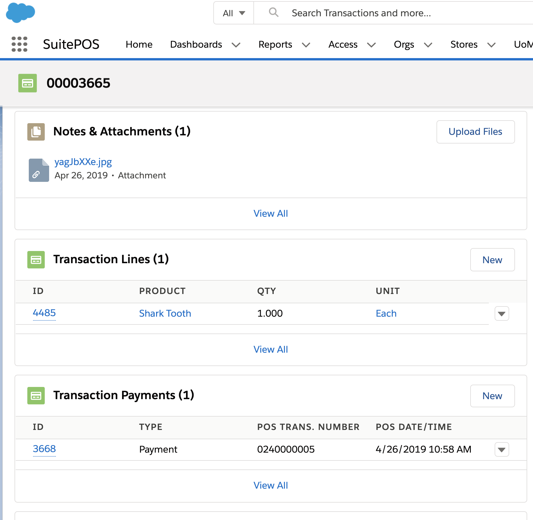This screenshot has width=533, height=520.
Task: Click the Salesforce cloud logo
Action: point(20,13)
